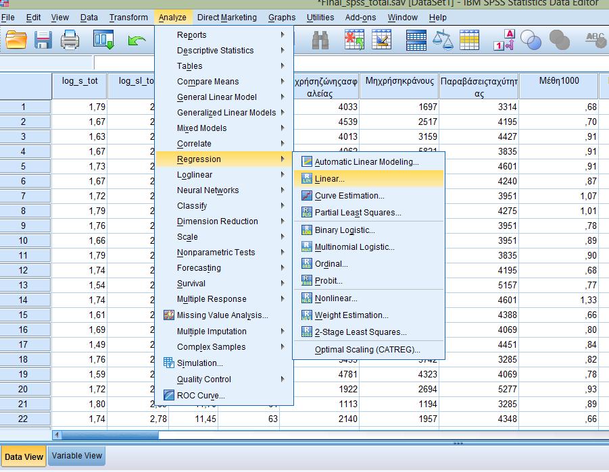Open the Utilities menu

(x=320, y=18)
